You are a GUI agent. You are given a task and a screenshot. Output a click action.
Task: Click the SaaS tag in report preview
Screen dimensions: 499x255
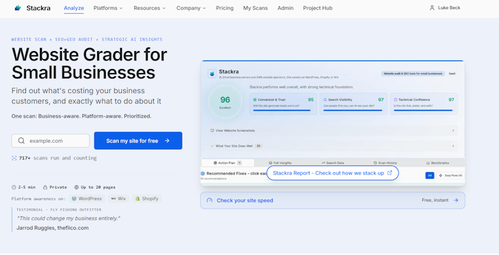click(x=452, y=74)
